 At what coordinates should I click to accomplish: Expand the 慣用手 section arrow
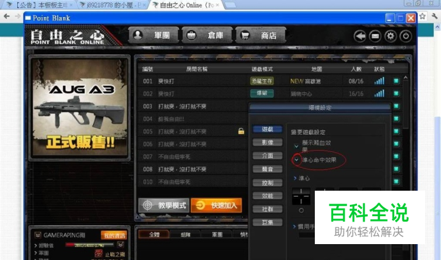[294, 226]
